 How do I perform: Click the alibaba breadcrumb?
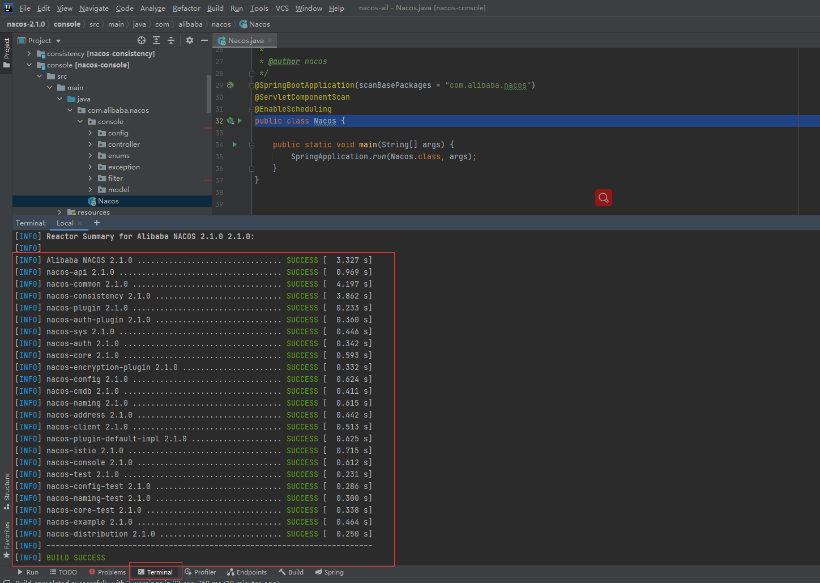point(190,24)
